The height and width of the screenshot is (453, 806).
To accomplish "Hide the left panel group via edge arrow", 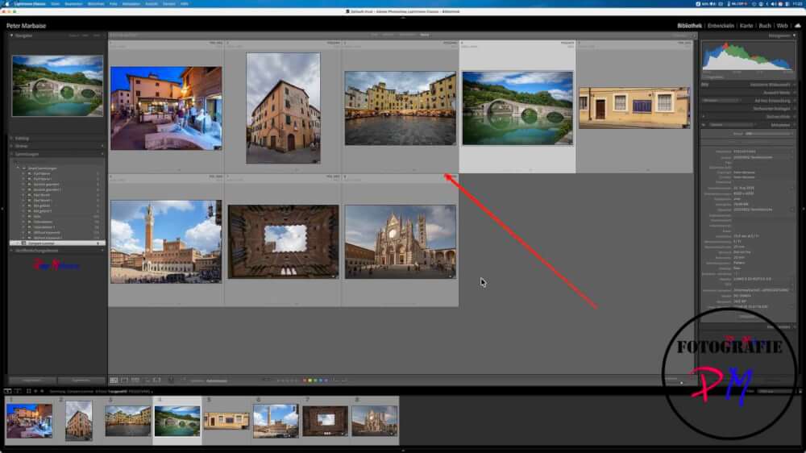I will click(x=2, y=209).
